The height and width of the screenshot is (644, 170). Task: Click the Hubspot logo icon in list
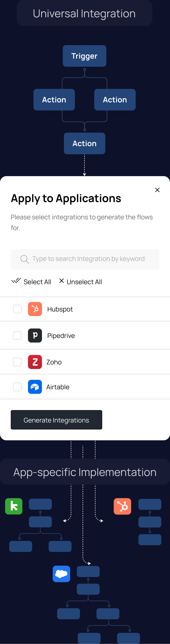(35, 309)
